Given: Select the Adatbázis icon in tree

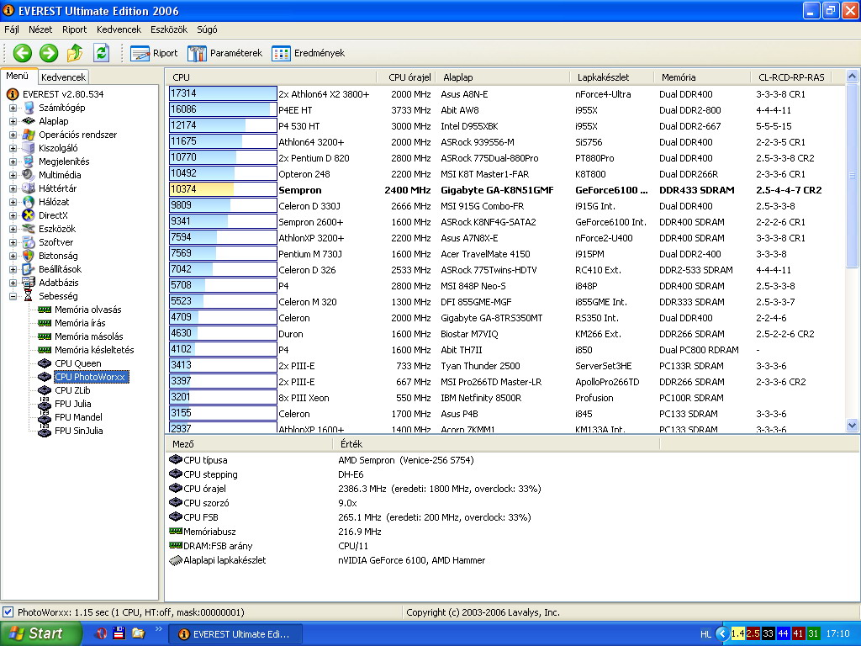Looking at the screenshot, I should tap(29, 283).
